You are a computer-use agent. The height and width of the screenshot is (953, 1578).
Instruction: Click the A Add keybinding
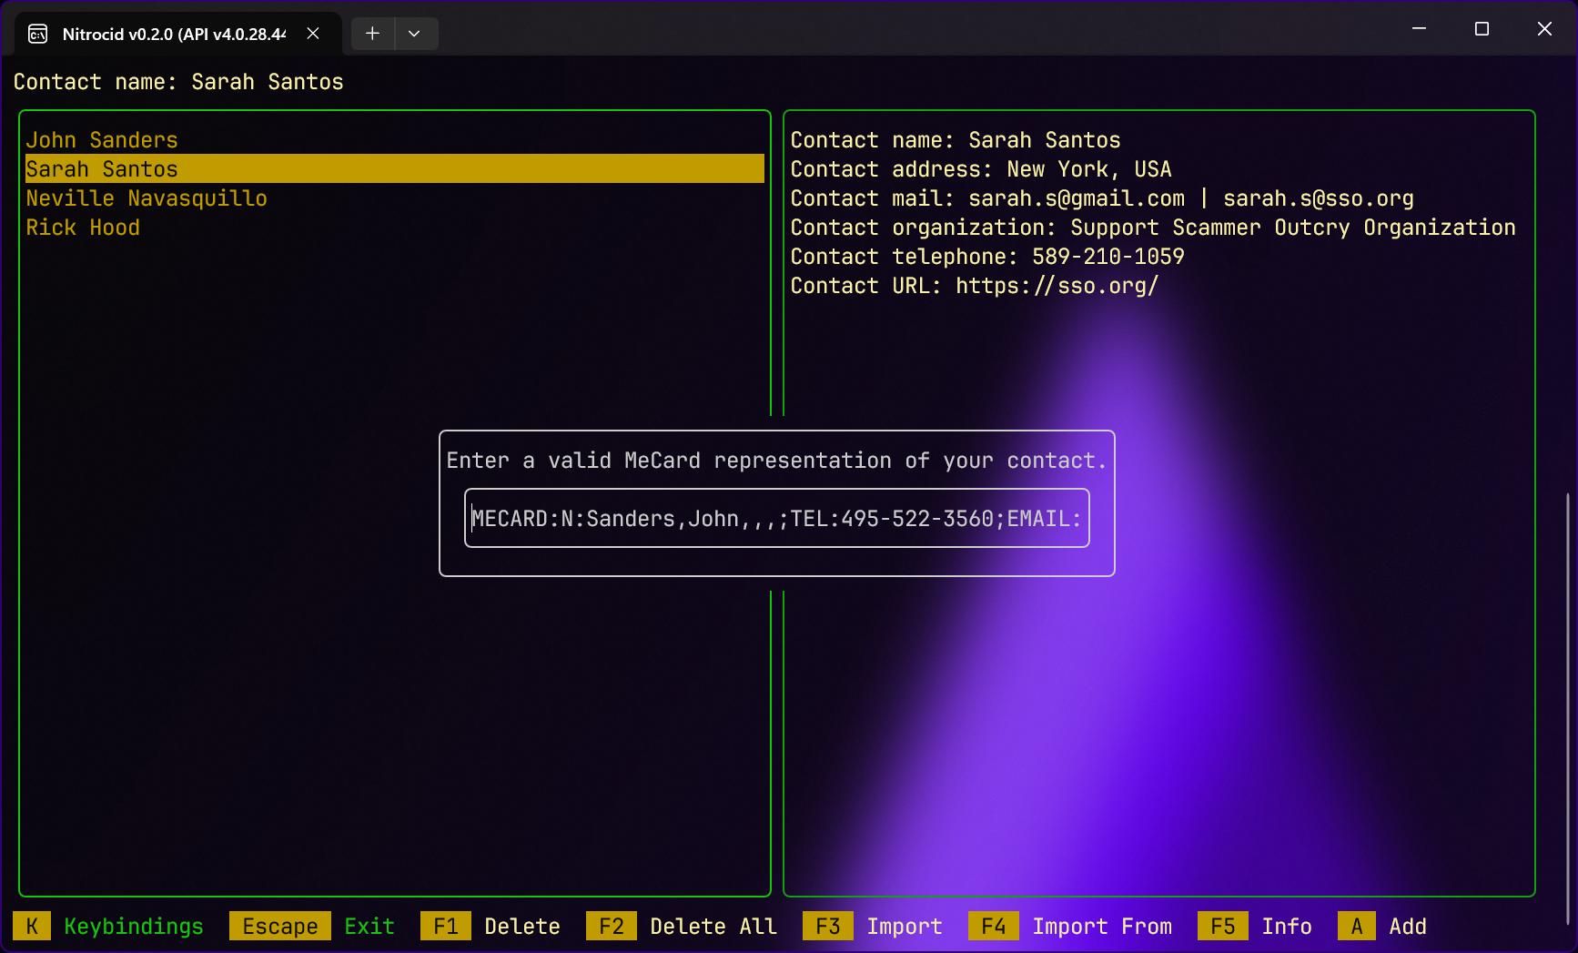(1382, 926)
